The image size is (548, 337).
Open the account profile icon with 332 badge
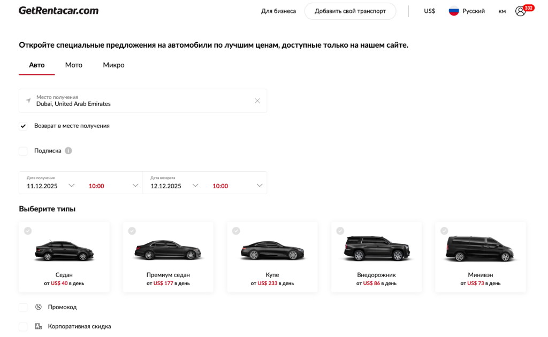520,11
